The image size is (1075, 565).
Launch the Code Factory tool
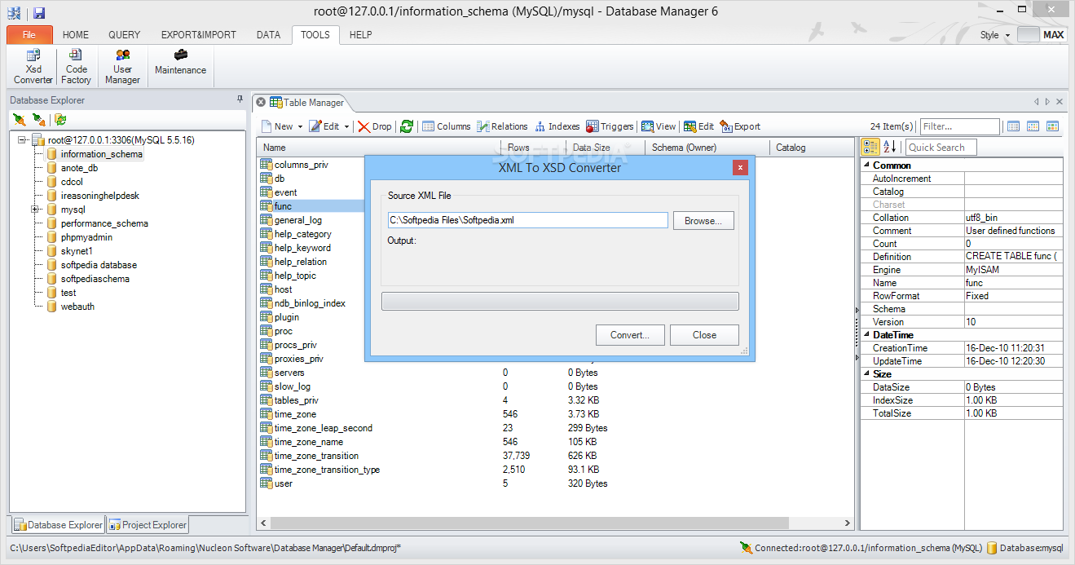click(x=76, y=66)
